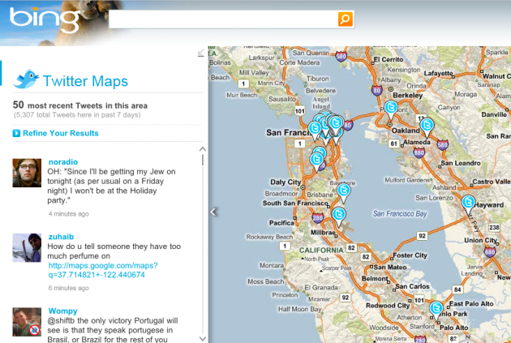Click the scroll down arrow of tweet list
The width and height of the screenshot is (511, 343).
[202, 337]
